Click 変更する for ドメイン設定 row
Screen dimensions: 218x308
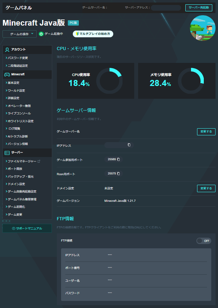pyautogui.click(x=206, y=188)
